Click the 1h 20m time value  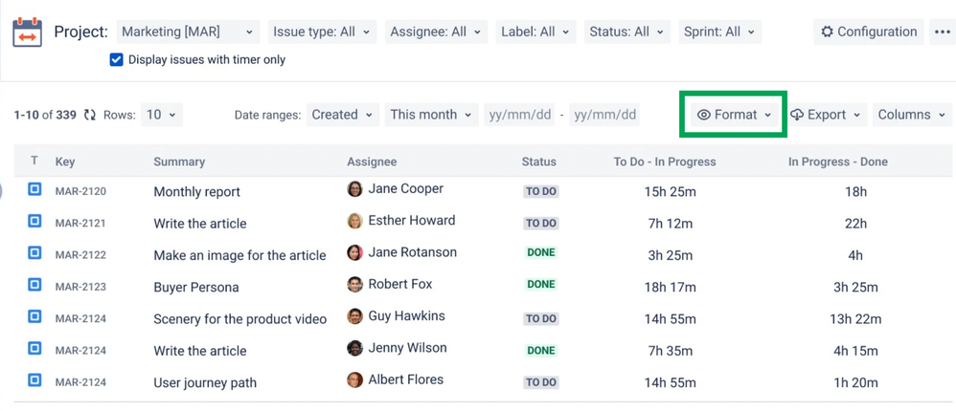point(855,383)
